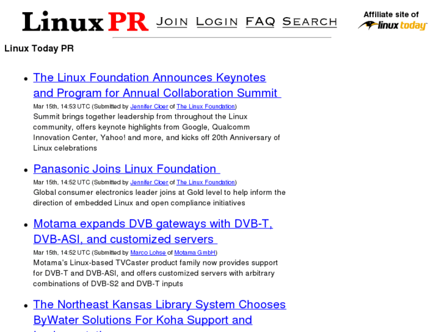Image resolution: width=444 pixels, height=332 pixels.
Task: Click the Linux PR logo
Action: [86, 21]
